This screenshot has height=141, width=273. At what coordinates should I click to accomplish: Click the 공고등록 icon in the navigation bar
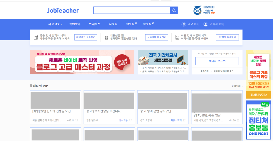click(183, 24)
